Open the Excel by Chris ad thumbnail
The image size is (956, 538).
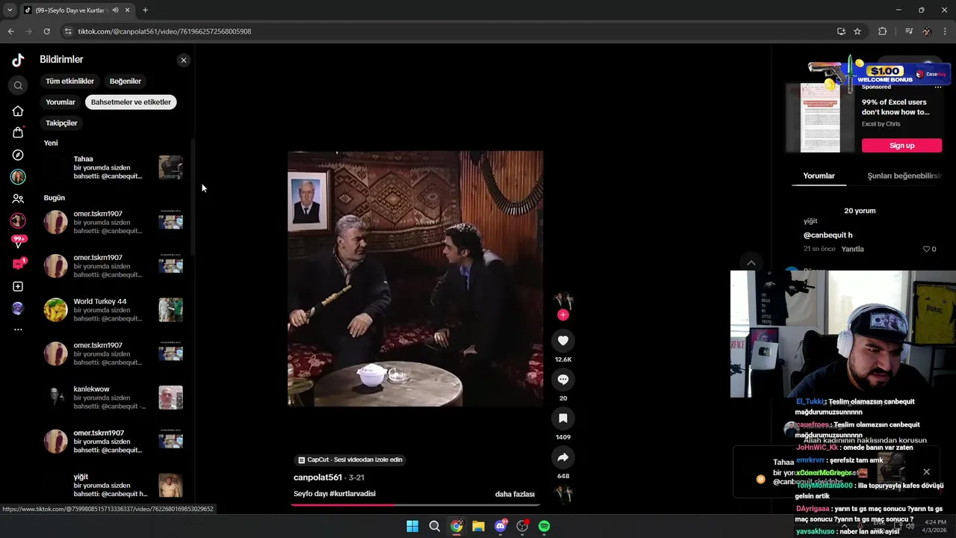820,118
